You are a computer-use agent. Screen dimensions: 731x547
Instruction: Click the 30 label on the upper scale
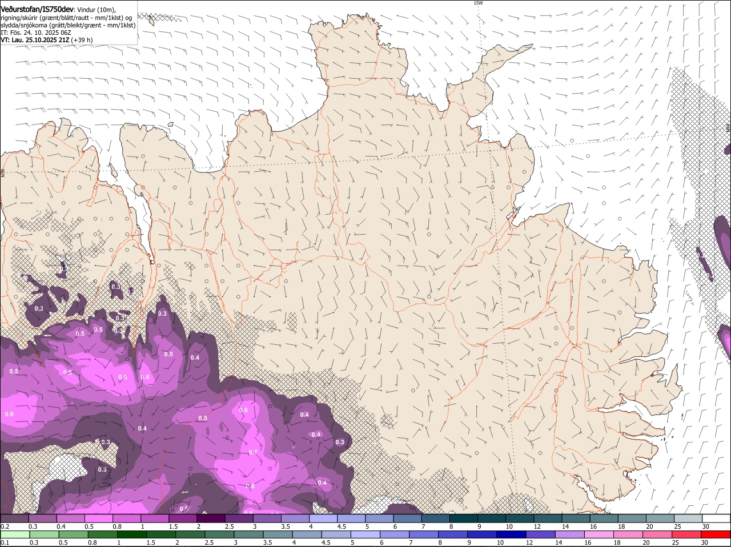click(x=706, y=526)
